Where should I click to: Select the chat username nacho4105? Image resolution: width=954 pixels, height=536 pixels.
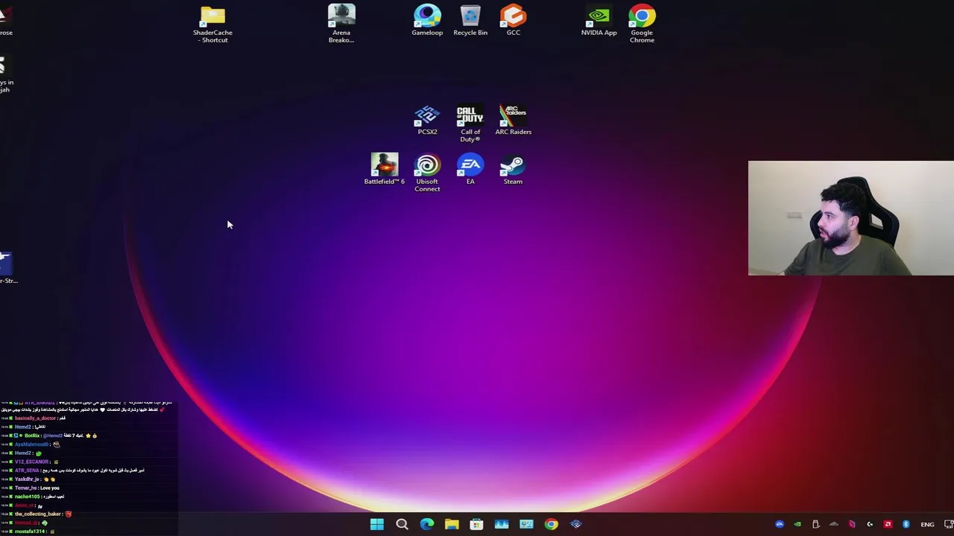[x=27, y=497]
